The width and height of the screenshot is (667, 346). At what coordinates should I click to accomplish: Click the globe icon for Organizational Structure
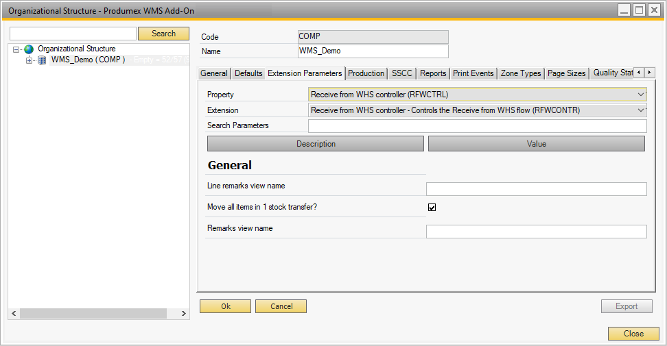tap(28, 49)
